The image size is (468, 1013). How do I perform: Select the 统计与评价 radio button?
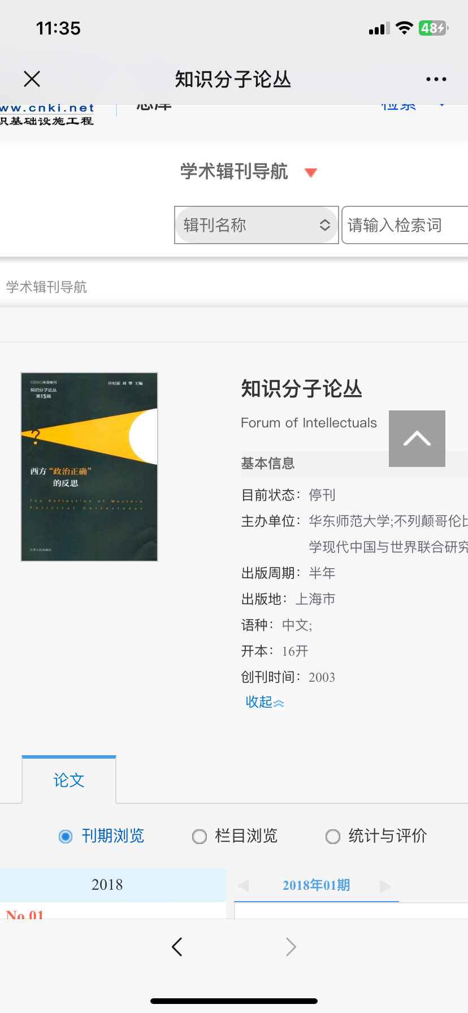pos(333,836)
